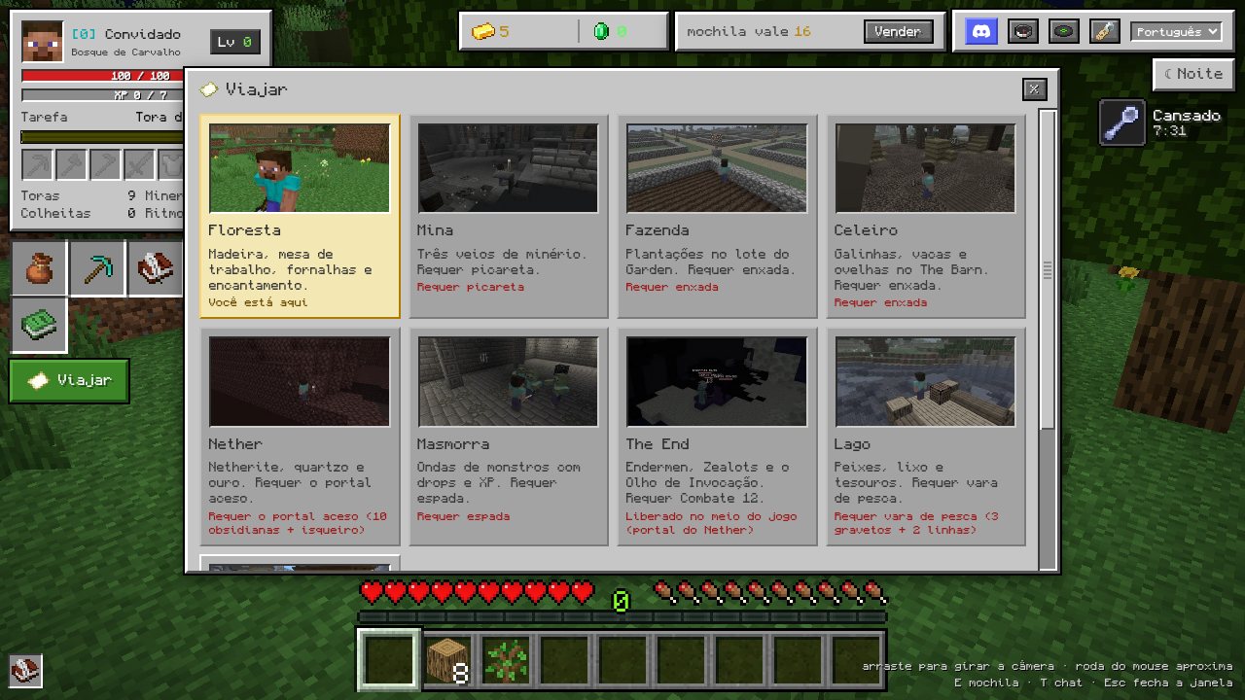The width and height of the screenshot is (1245, 700).
Task: Choose the Fazenda travel destination
Action: click(x=717, y=216)
